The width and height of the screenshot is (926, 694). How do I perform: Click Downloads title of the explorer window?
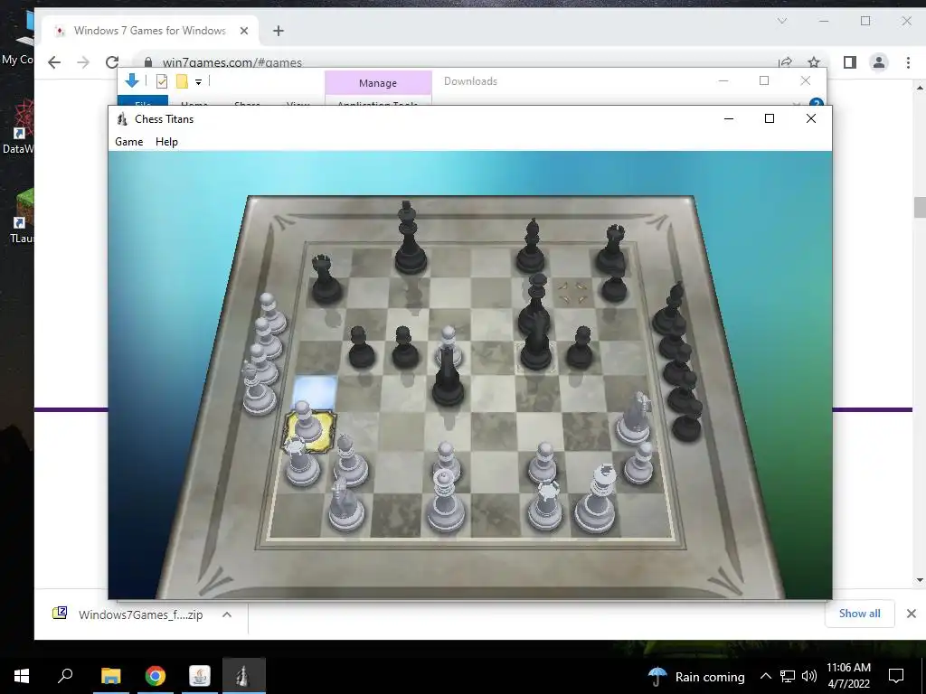click(x=470, y=81)
